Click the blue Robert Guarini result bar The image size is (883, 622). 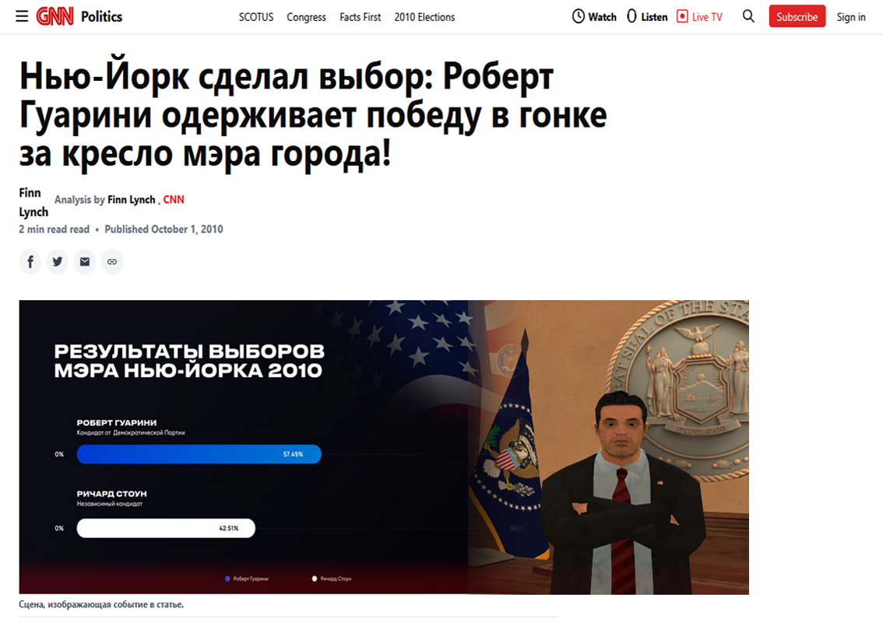point(199,454)
